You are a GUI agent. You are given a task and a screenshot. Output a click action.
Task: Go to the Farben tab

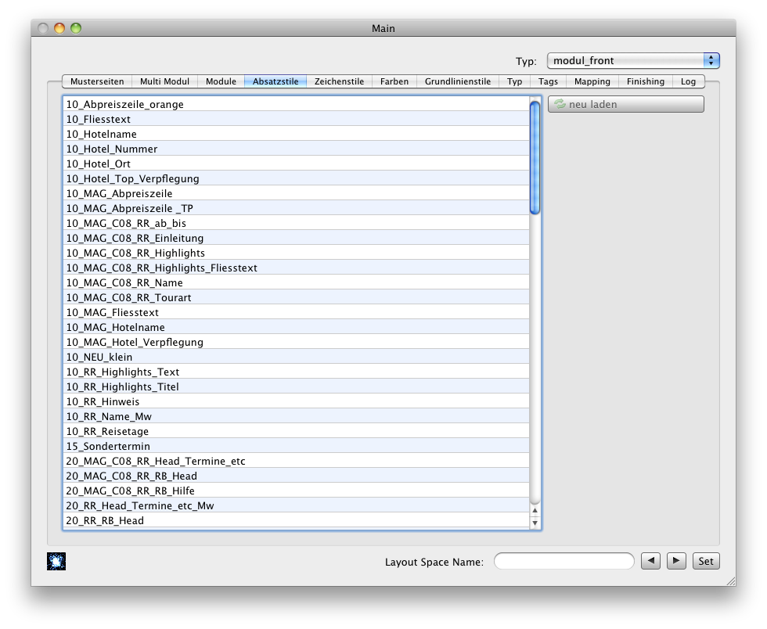point(394,81)
